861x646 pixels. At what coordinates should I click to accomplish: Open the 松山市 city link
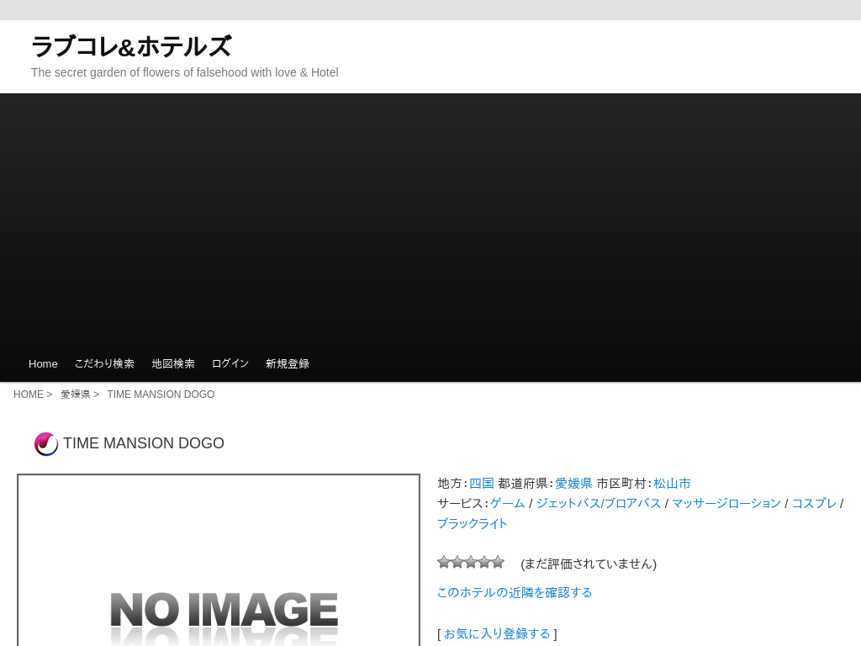(672, 484)
